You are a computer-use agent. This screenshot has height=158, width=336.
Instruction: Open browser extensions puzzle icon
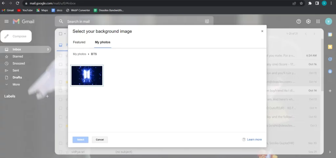click(310, 3)
